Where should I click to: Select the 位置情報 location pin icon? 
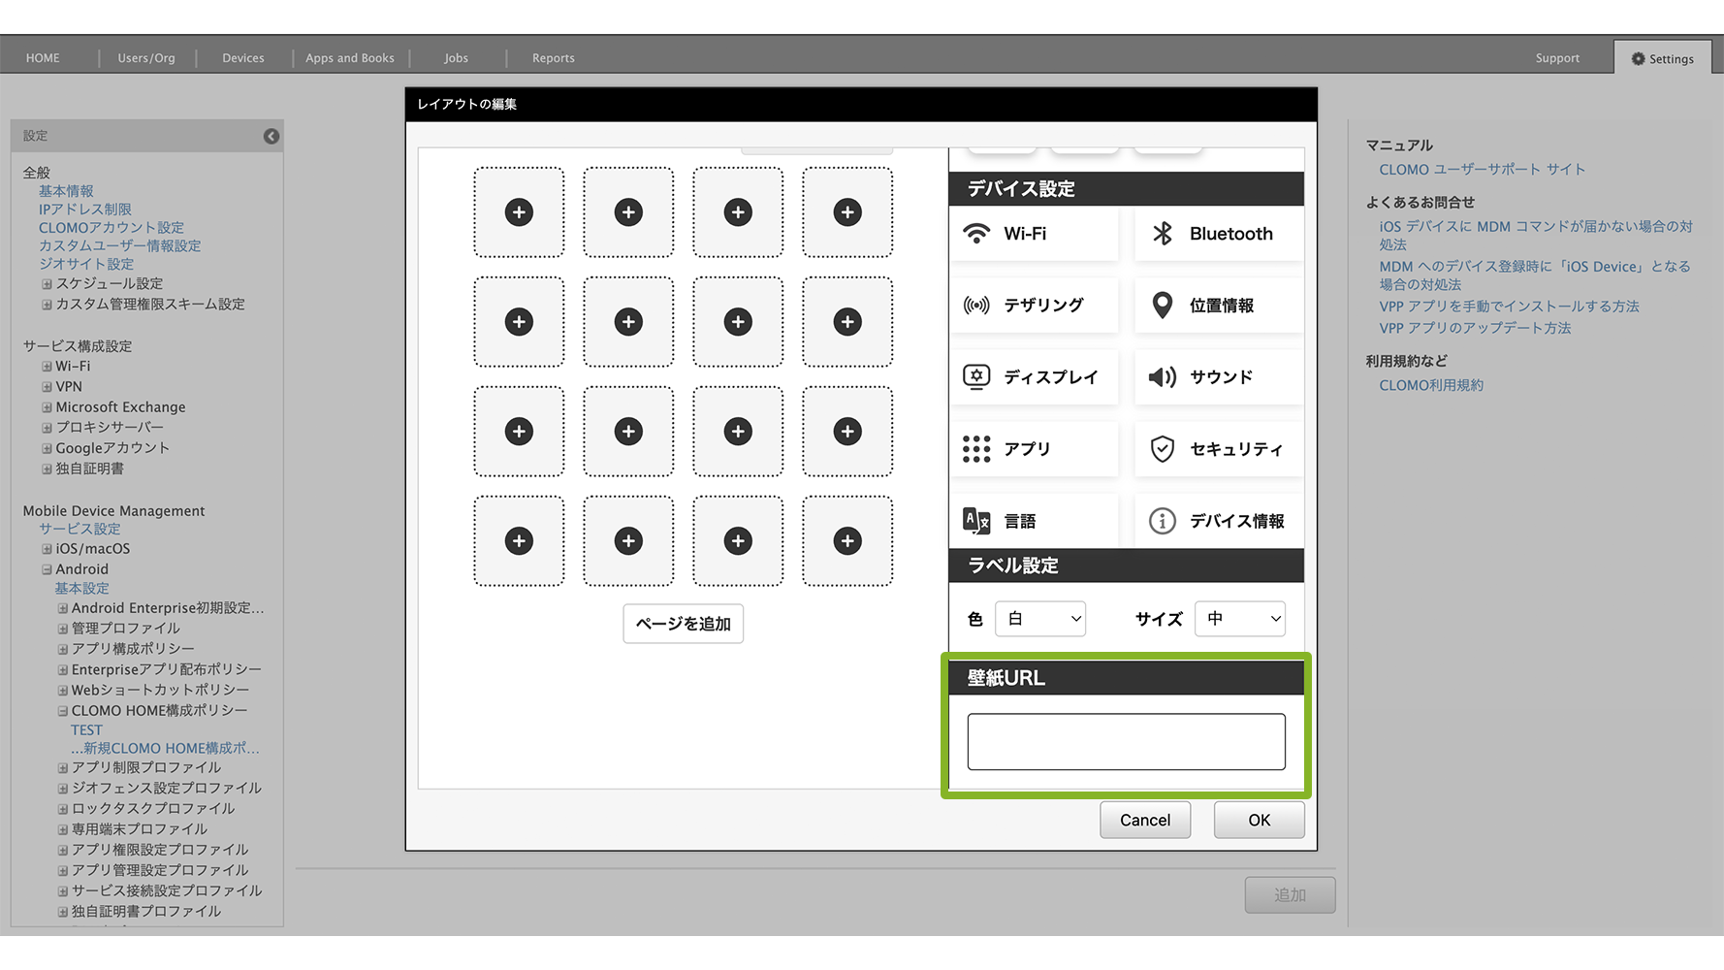pyautogui.click(x=1162, y=306)
